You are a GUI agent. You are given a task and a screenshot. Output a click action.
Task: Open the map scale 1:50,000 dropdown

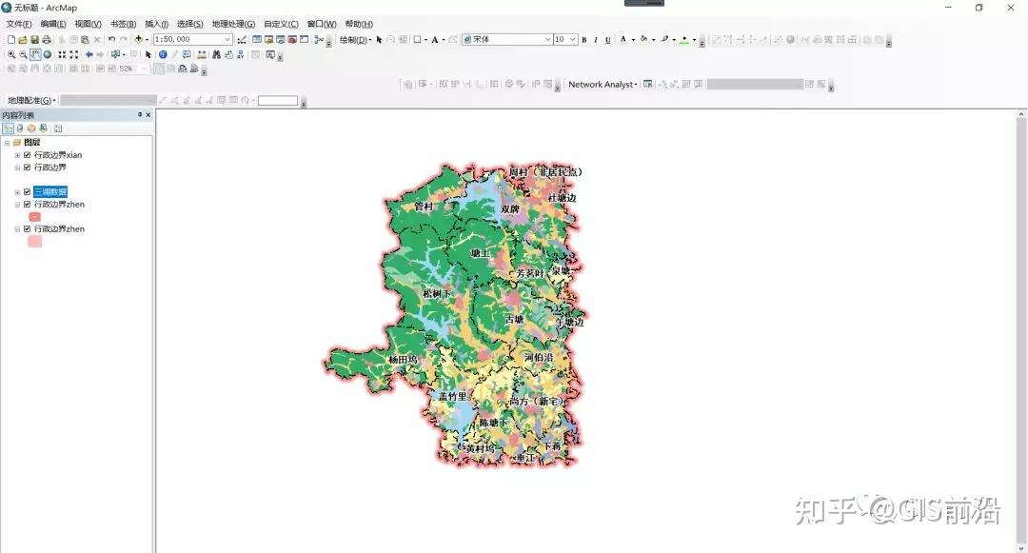(x=227, y=39)
